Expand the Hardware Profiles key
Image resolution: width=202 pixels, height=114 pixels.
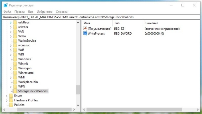pyautogui.click(x=7, y=101)
